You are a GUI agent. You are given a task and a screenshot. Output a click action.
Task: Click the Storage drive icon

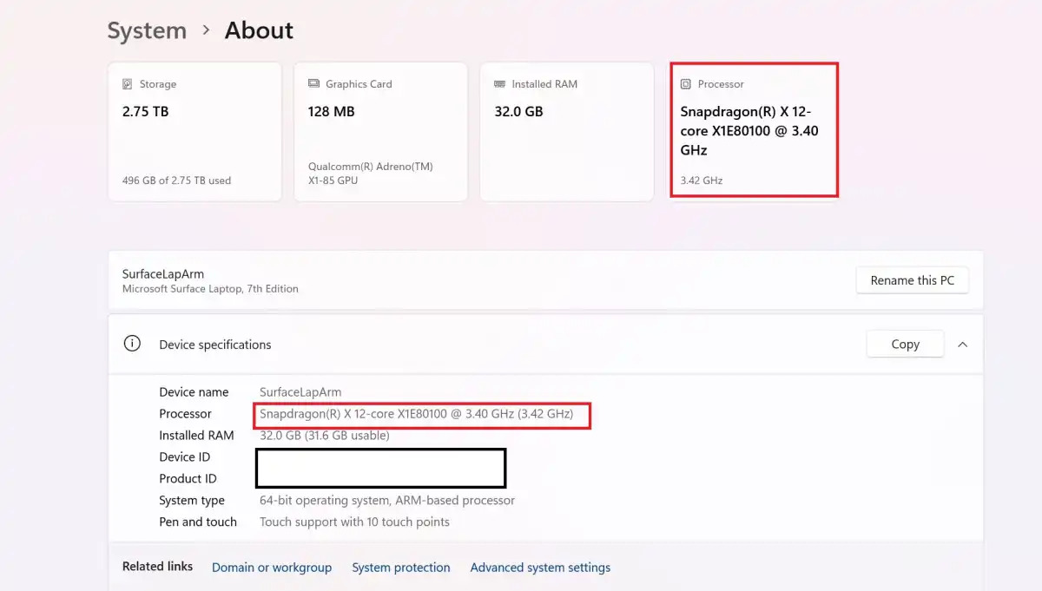(x=128, y=84)
